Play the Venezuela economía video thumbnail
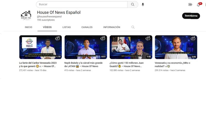 point(176,47)
